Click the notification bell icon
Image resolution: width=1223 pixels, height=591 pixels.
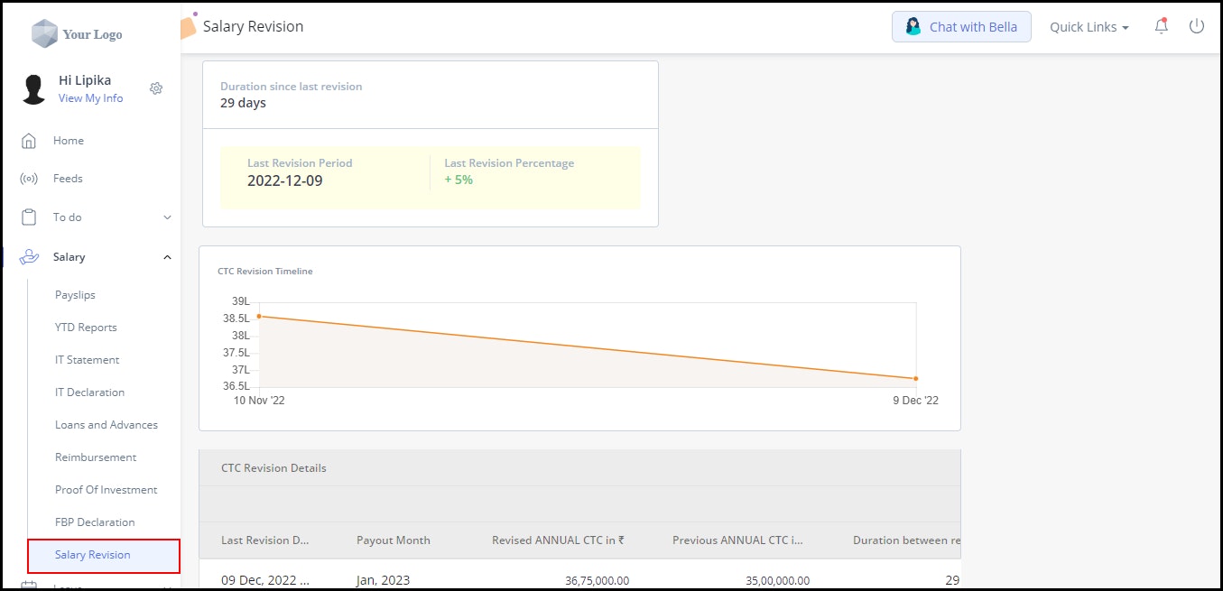[1162, 27]
